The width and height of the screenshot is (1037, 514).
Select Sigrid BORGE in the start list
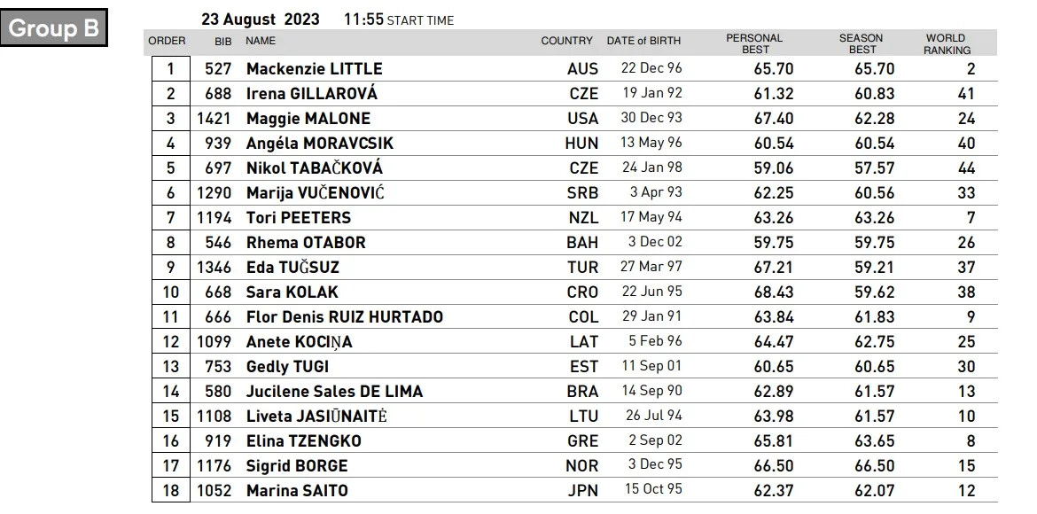coord(296,466)
